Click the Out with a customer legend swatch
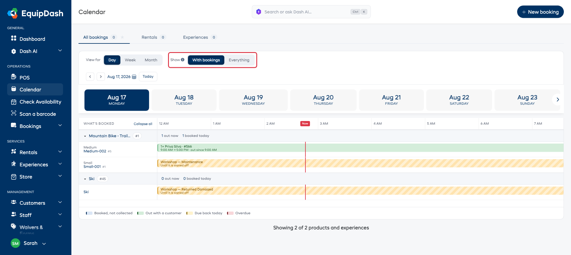 140,213
